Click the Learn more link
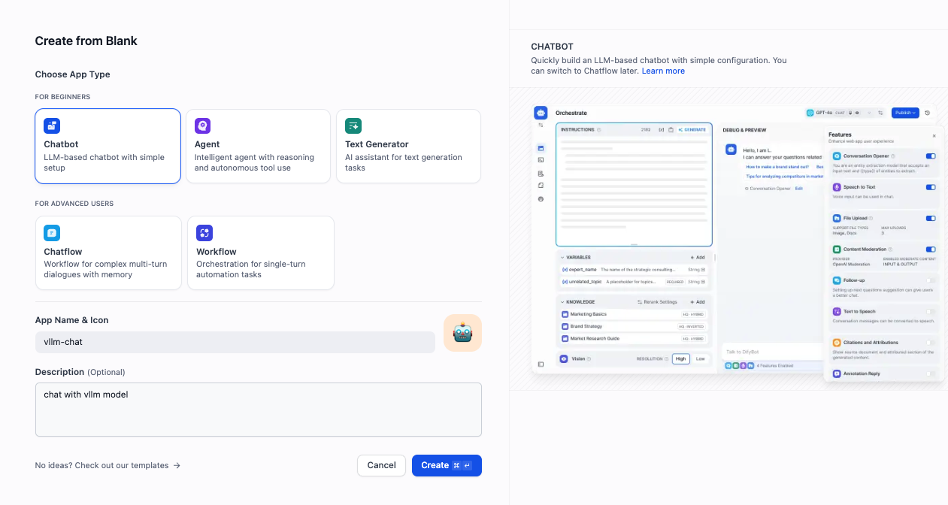Viewport: 948px width, 505px height. [663, 70]
